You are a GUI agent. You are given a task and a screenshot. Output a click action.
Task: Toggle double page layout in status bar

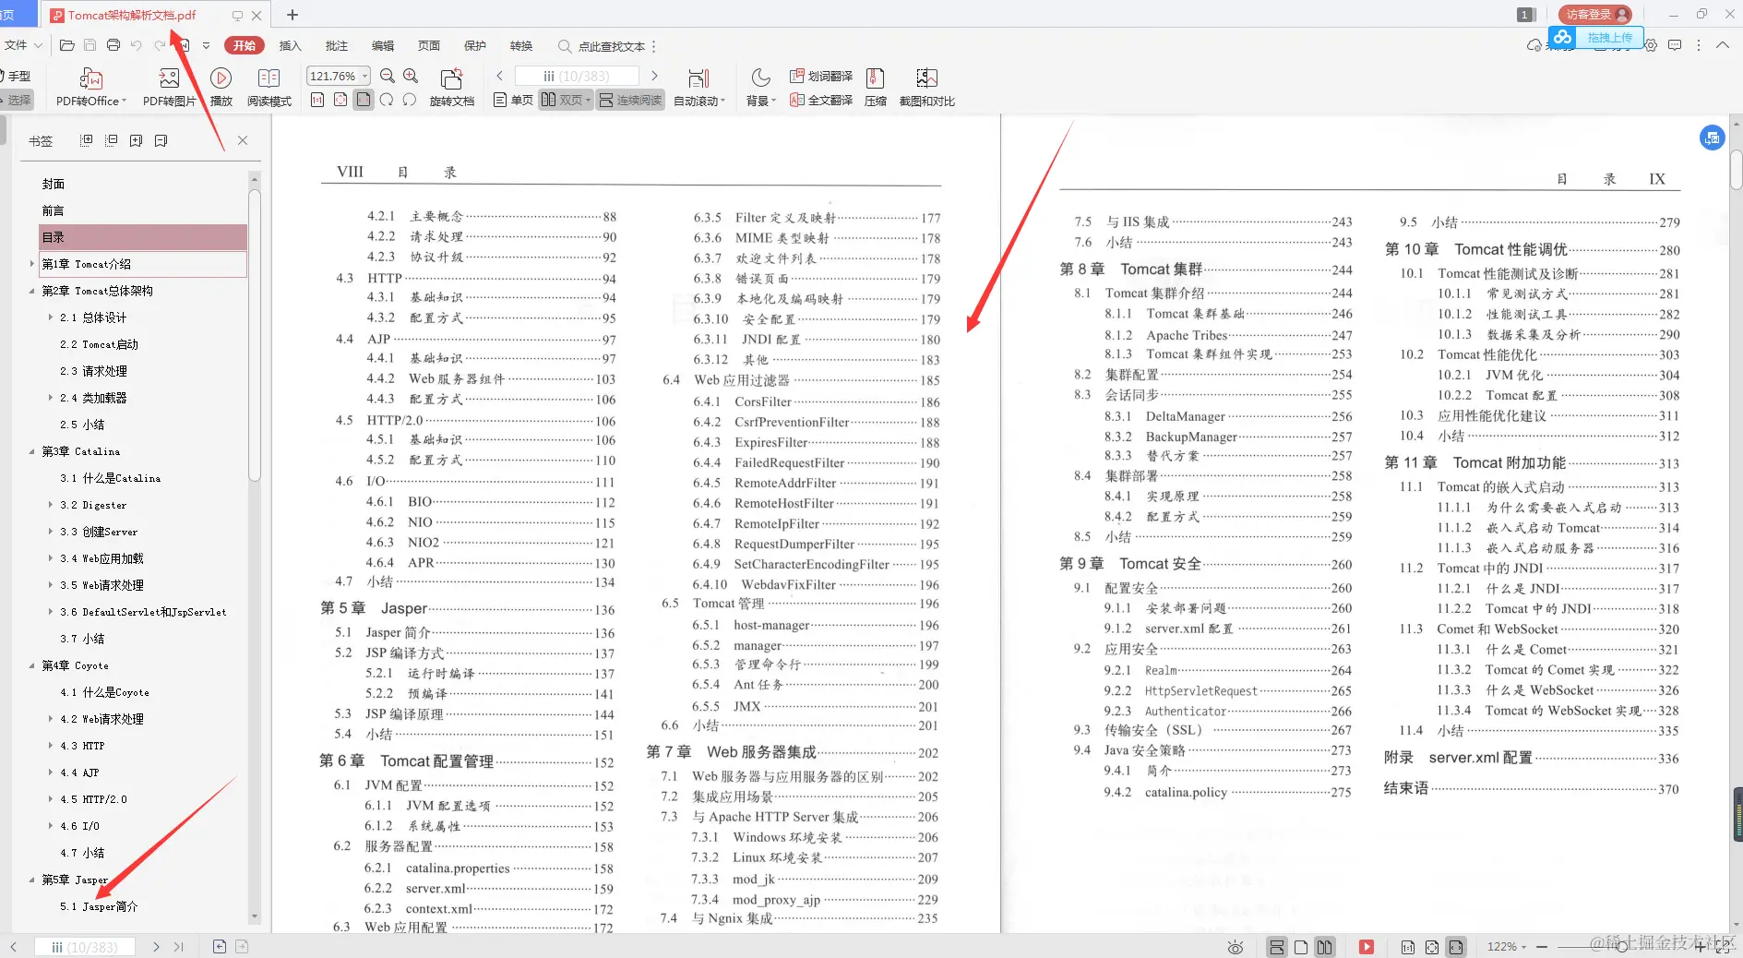tap(1325, 947)
